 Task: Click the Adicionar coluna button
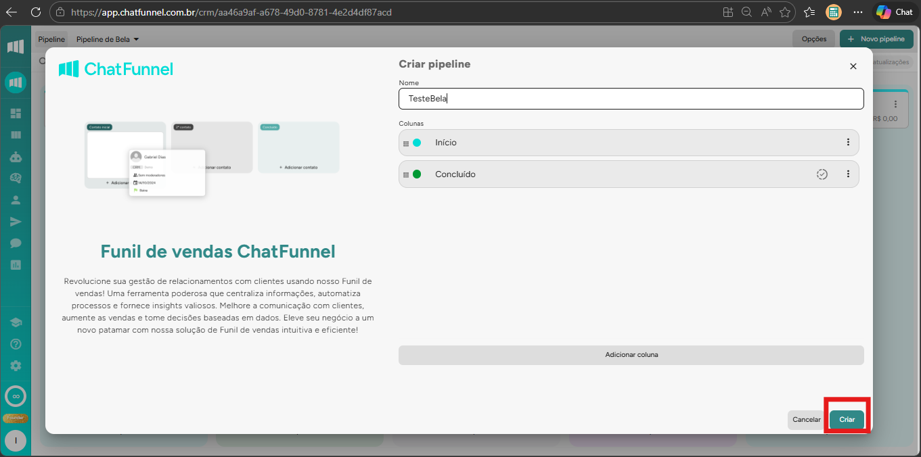tap(631, 355)
